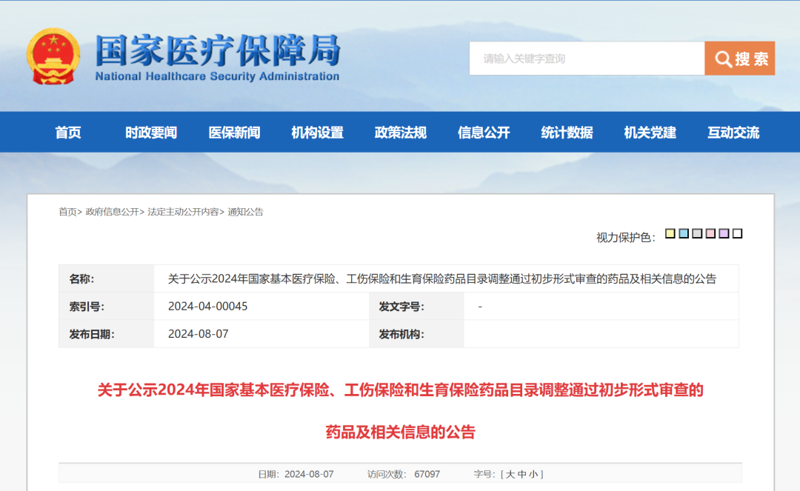Select the yellow eye-protection color swatch

point(670,233)
